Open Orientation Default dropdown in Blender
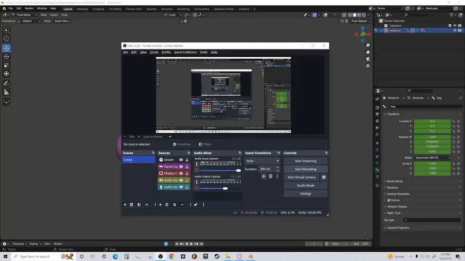The image size is (465, 261). [x=29, y=21]
